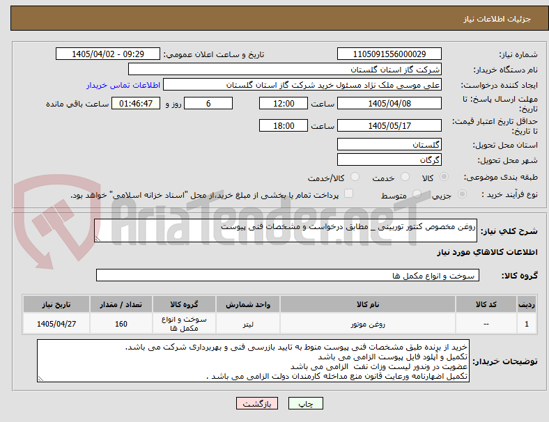Click the کد کالا column header
549x422 pixels.
[x=486, y=304]
